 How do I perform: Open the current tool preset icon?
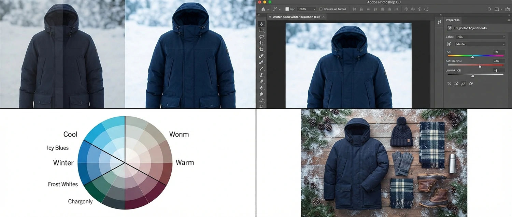[x=275, y=9]
